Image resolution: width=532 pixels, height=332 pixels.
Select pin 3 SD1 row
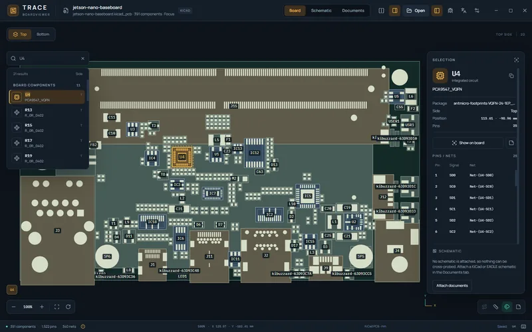473,197
